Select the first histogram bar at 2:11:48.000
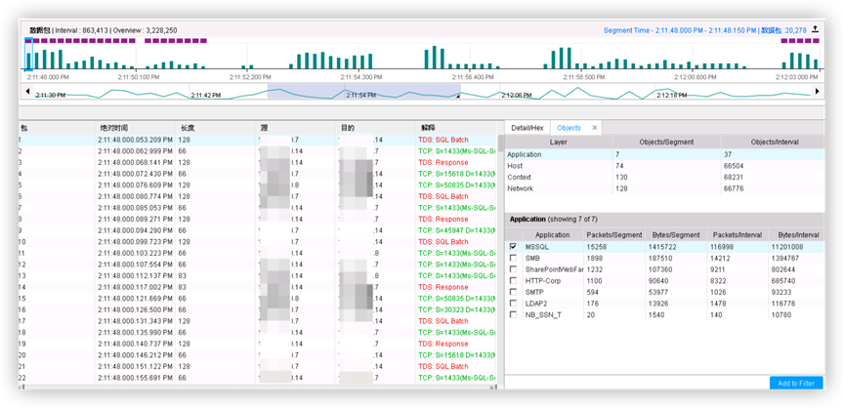Viewport: 844px width, 408px height. tap(29, 56)
